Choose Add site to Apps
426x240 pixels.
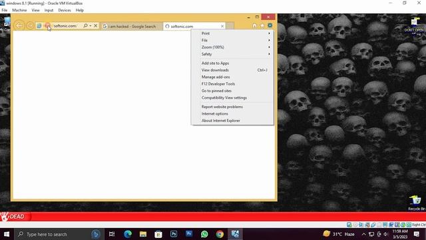(232, 63)
